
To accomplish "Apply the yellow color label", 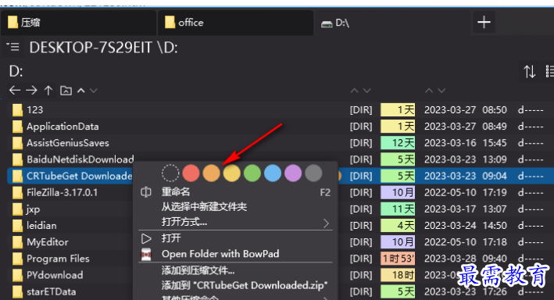I will (232, 173).
